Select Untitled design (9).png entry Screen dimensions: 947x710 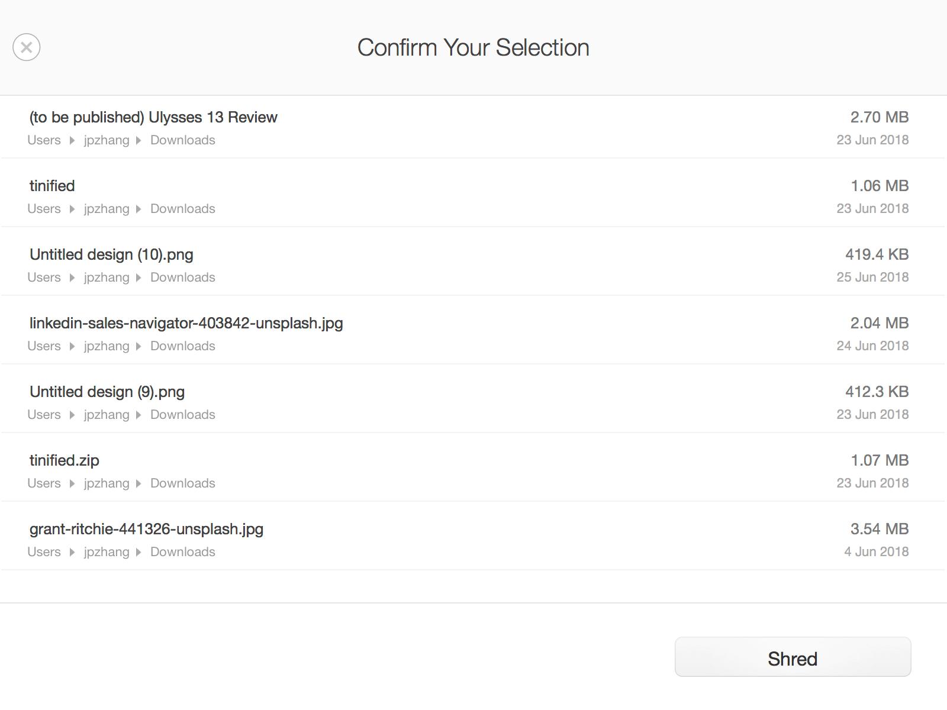(474, 402)
